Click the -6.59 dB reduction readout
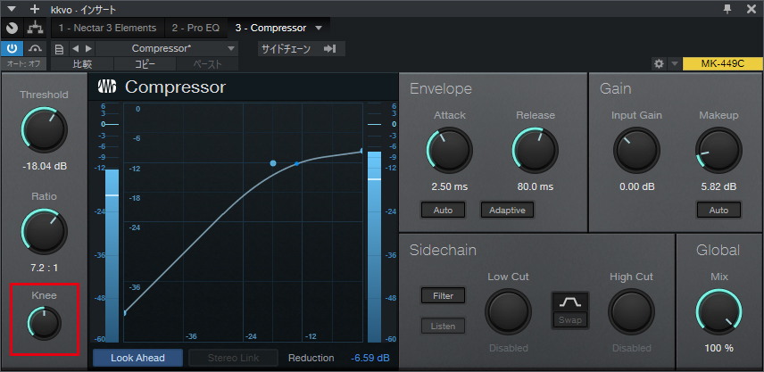 click(x=370, y=358)
